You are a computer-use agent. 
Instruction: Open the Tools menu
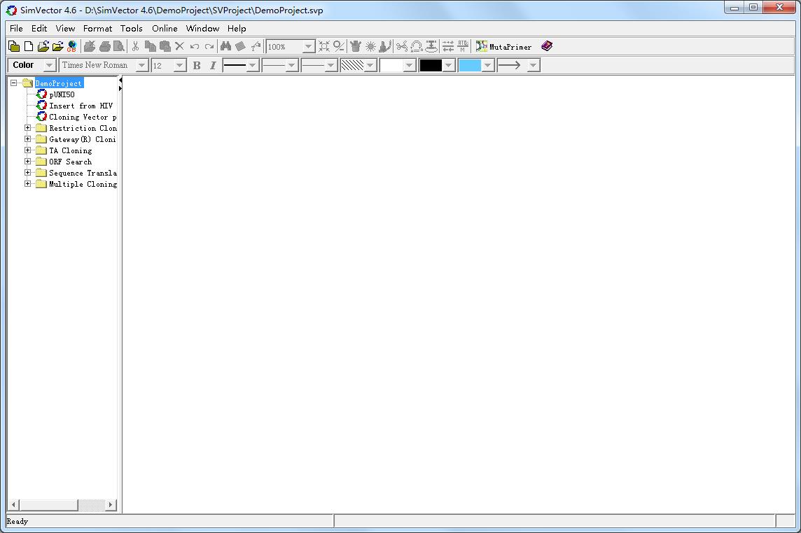[131, 29]
